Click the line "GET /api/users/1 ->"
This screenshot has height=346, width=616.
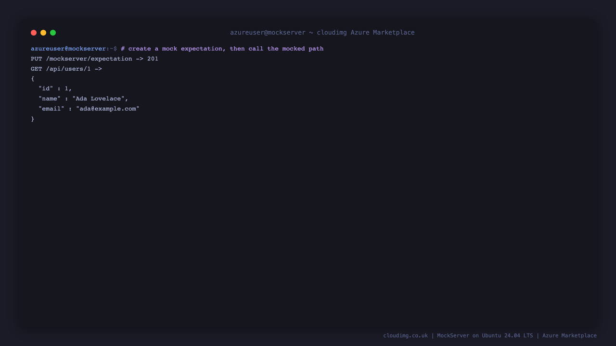coord(66,69)
